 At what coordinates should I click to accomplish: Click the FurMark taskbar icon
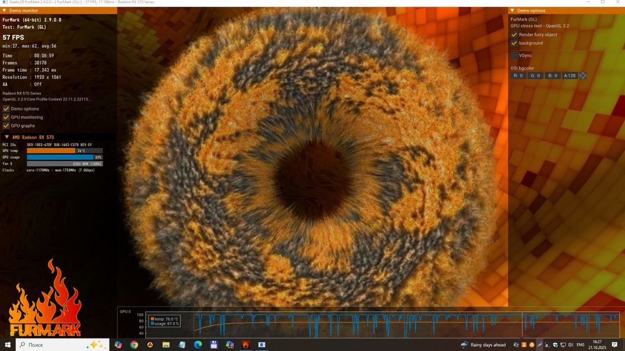click(246, 345)
